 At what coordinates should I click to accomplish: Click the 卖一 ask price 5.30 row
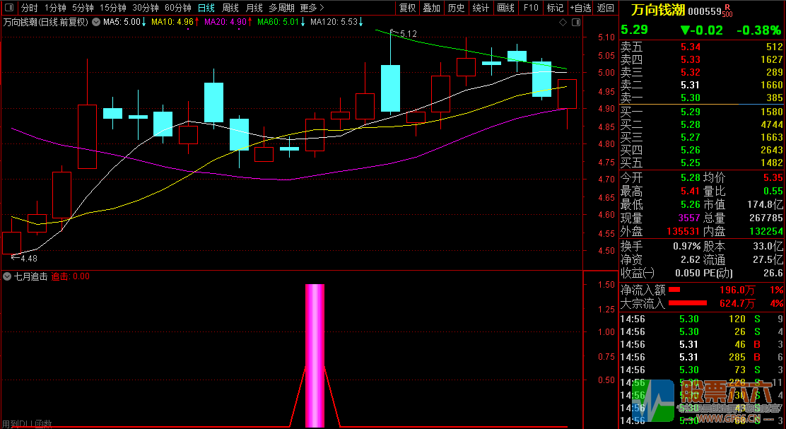701,98
